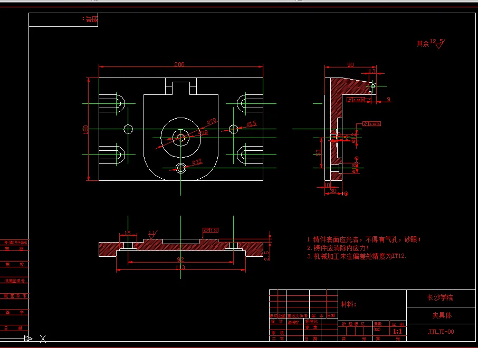Select the 描图 cell on the left border
This screenshot has height=348, width=478.
click(x=15, y=248)
